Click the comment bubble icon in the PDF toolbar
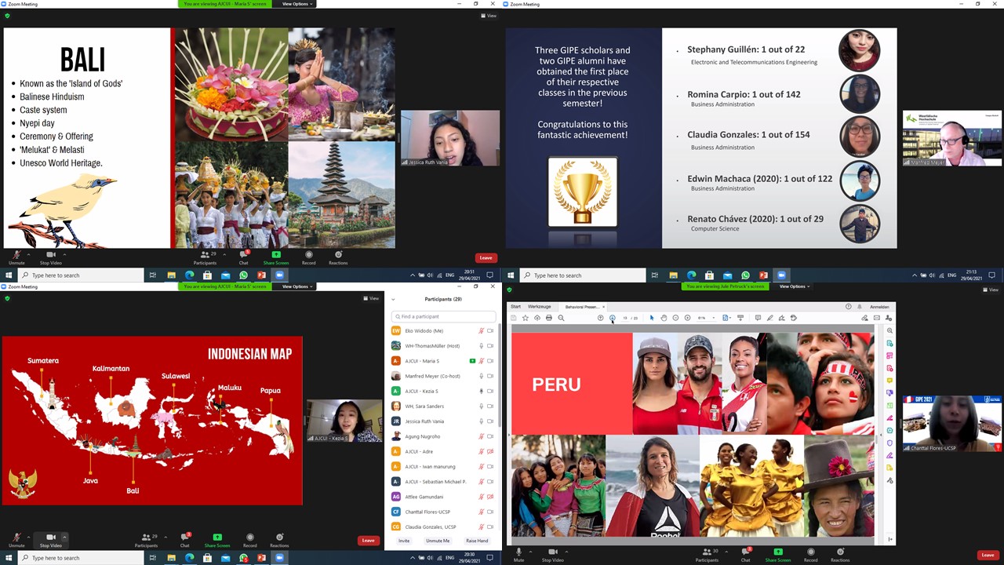The image size is (1004, 565). (x=758, y=318)
